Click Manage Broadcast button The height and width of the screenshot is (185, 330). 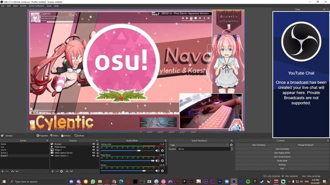coord(306,145)
